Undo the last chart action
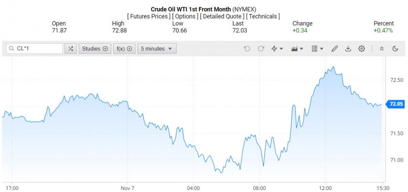This screenshot has width=408, height=192. click(x=247, y=49)
